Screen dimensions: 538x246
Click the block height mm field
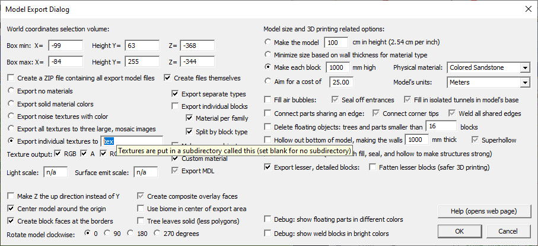pyautogui.click(x=338, y=68)
